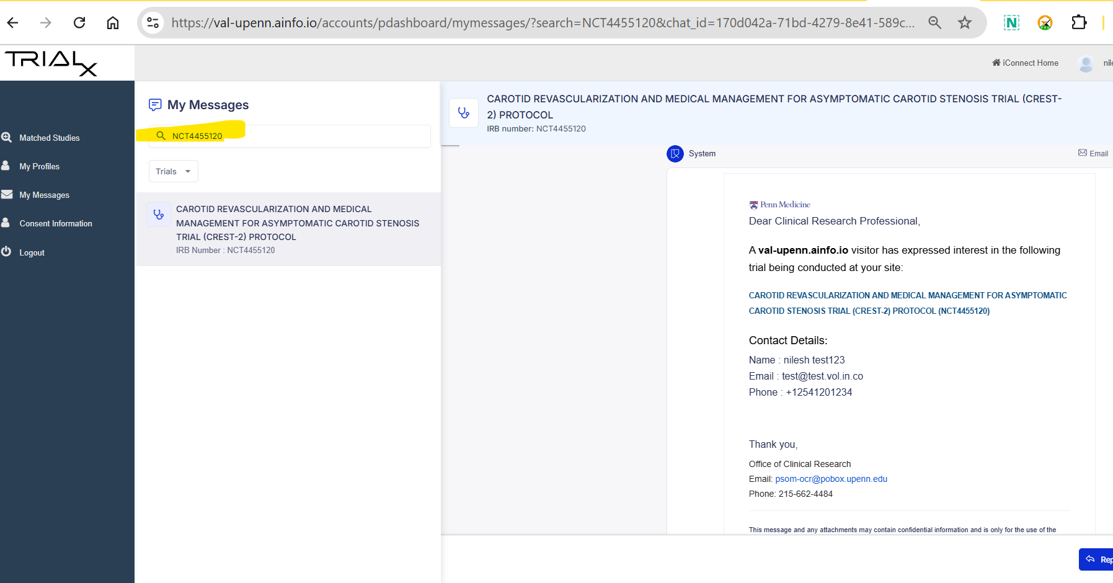The height and width of the screenshot is (583, 1113).
Task: Open Matched Studies in sidebar
Action: point(49,138)
